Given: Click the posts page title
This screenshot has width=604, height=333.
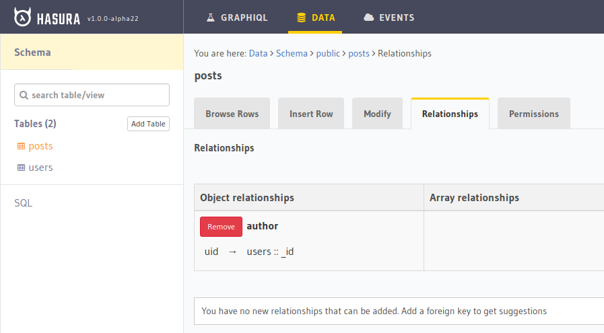Looking at the screenshot, I should click(x=208, y=76).
